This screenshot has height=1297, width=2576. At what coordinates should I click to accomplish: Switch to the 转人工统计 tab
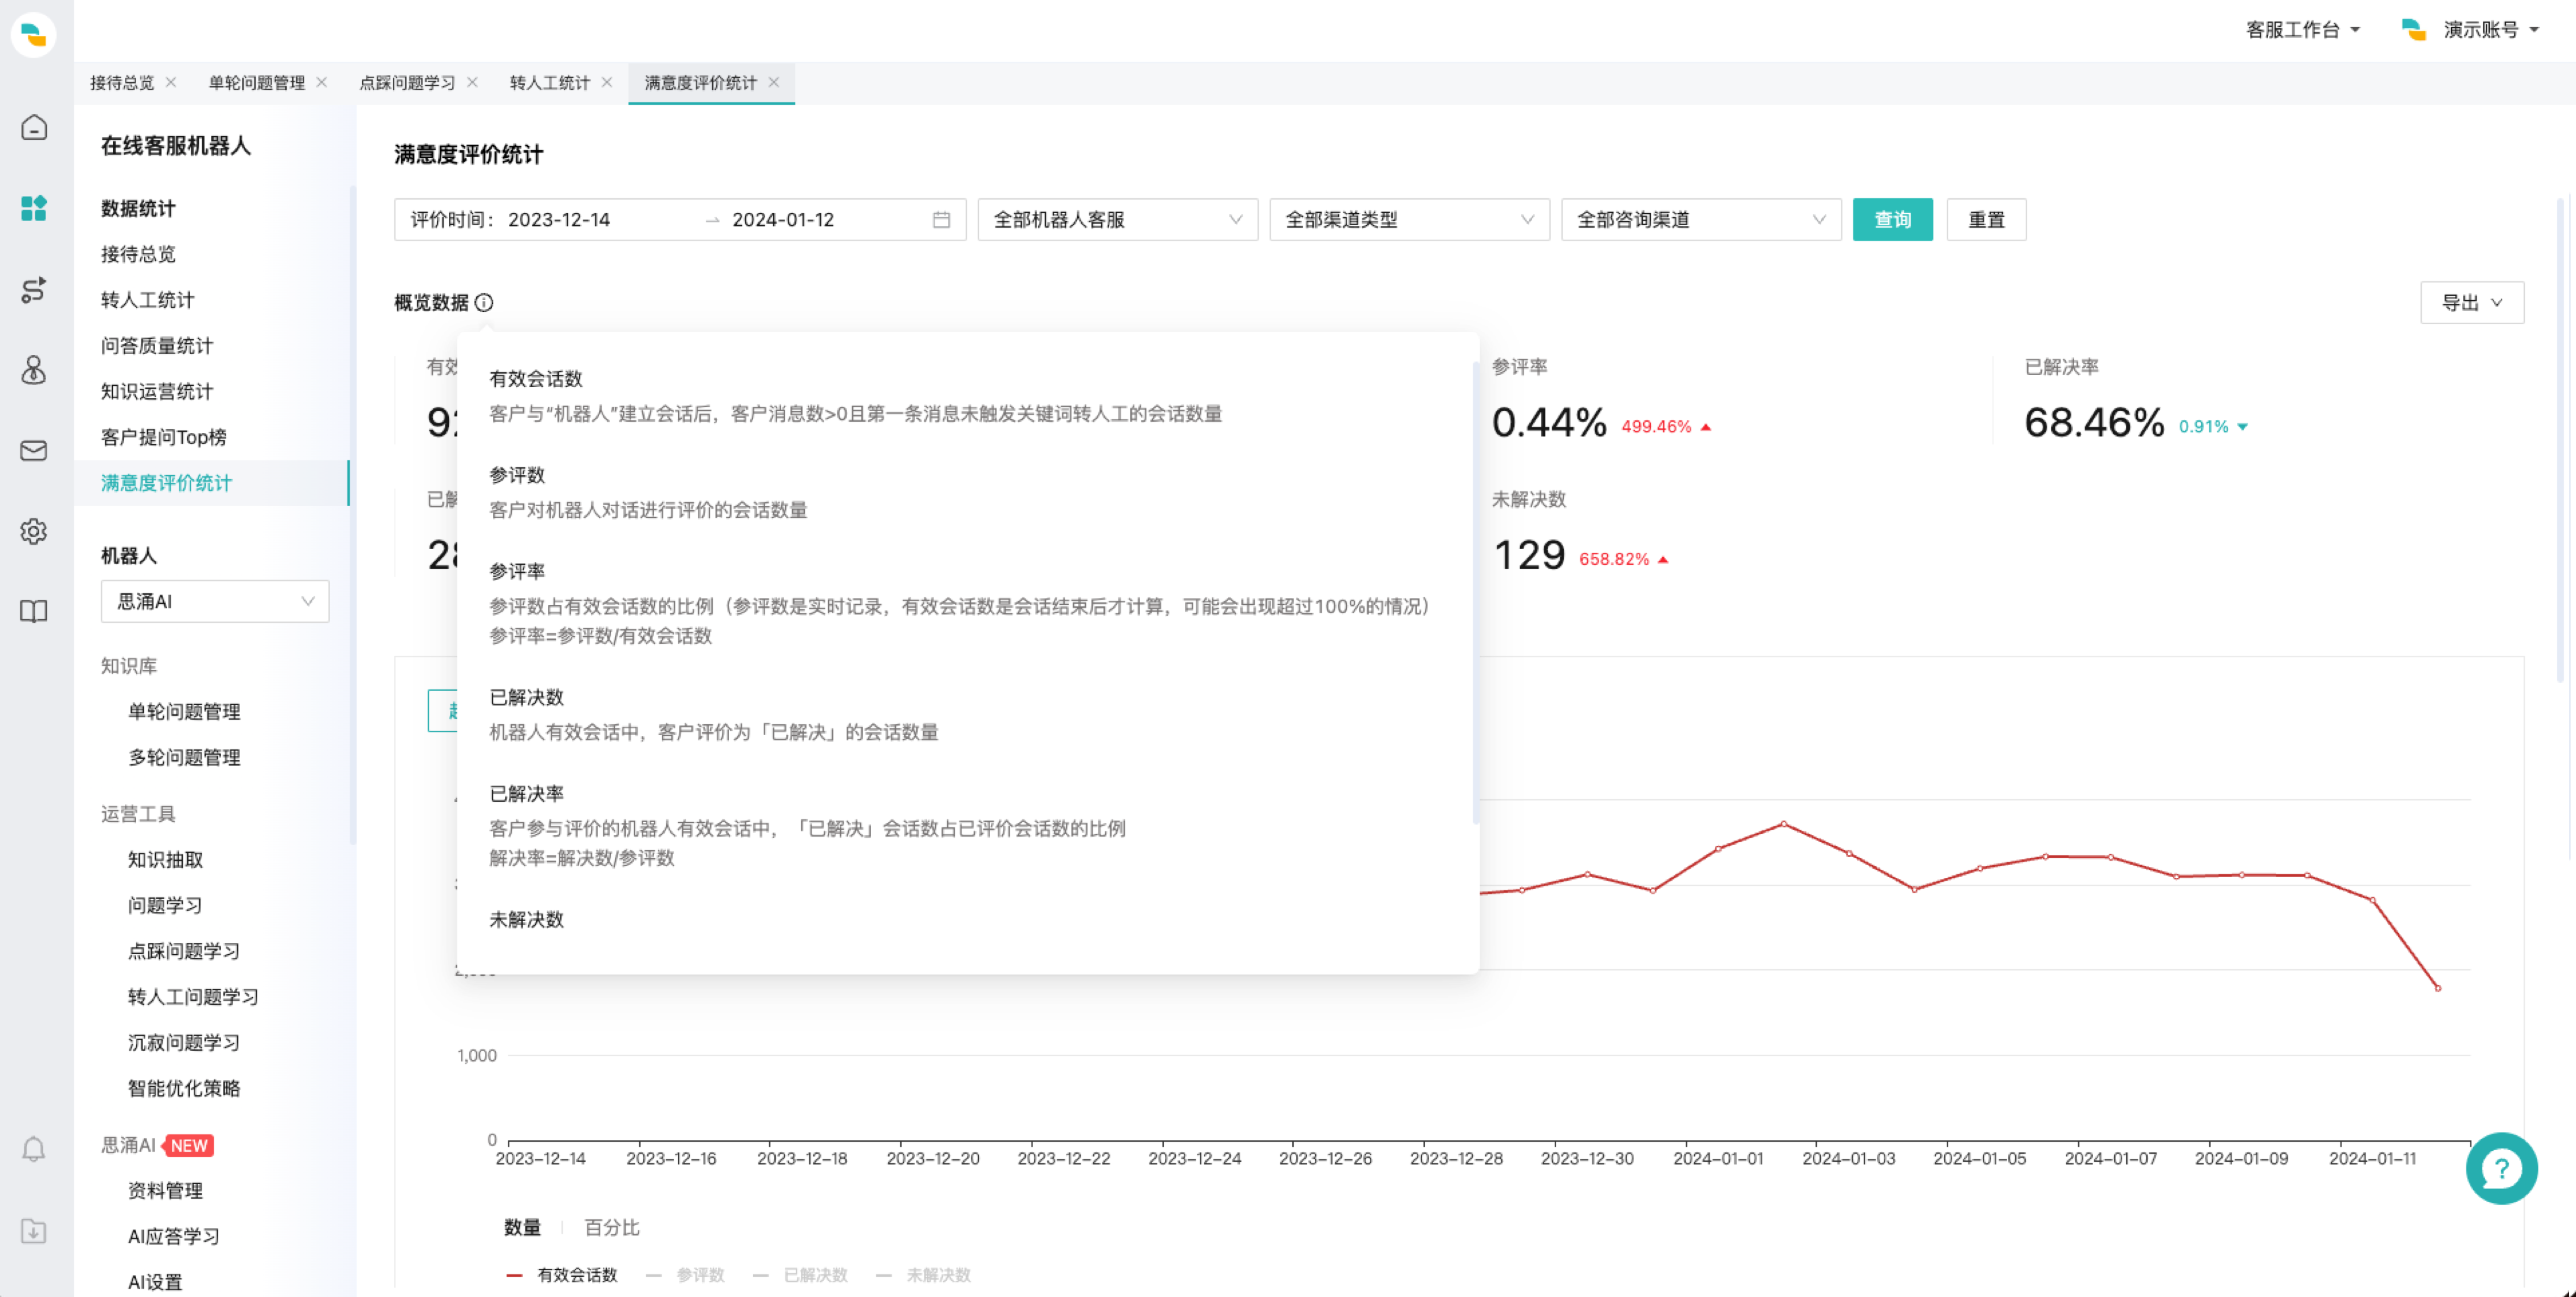tap(549, 82)
